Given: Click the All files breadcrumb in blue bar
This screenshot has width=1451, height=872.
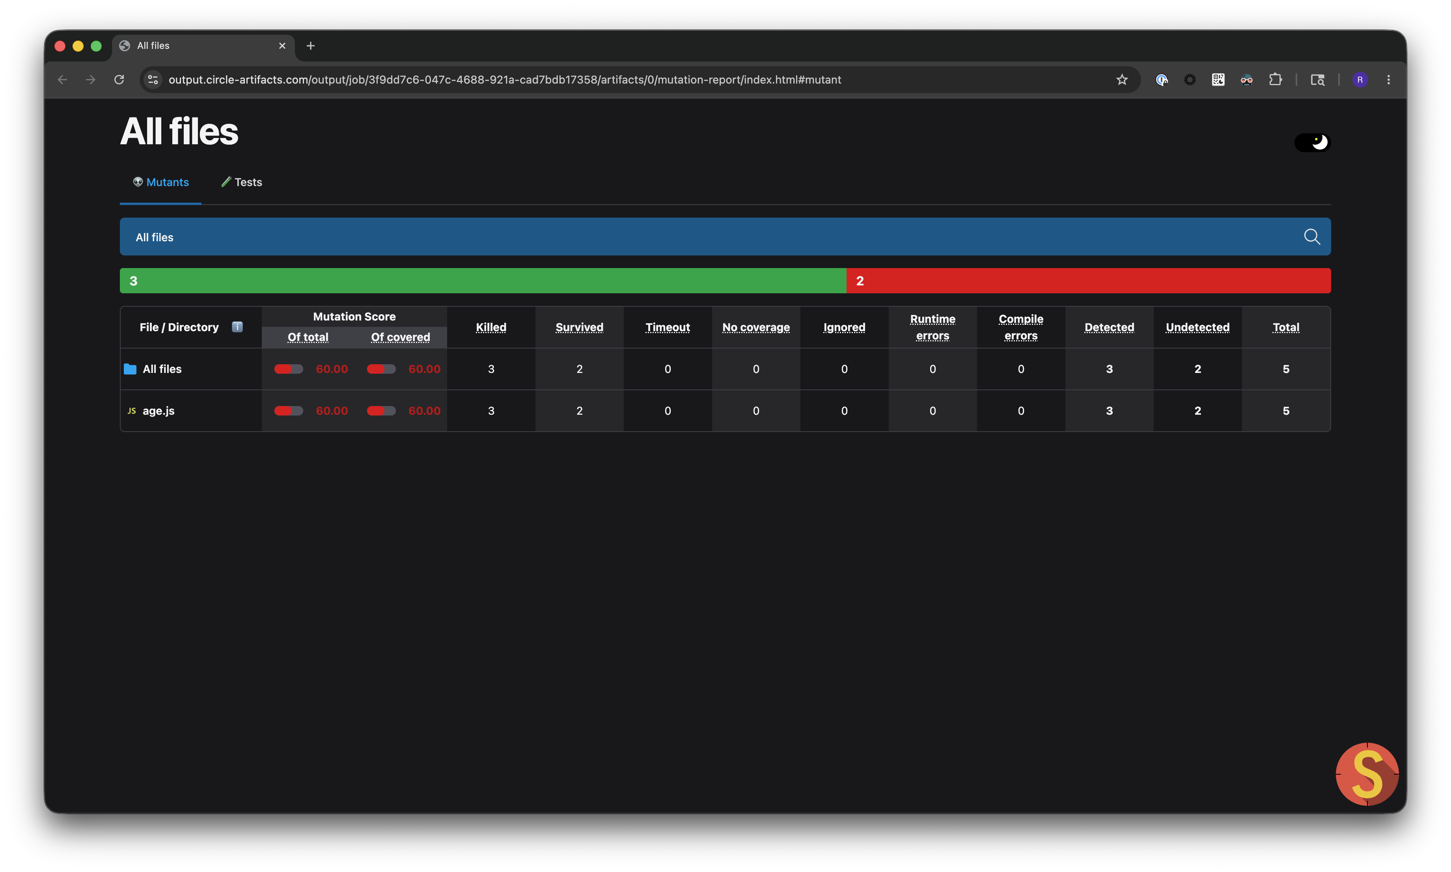Looking at the screenshot, I should click(x=155, y=237).
